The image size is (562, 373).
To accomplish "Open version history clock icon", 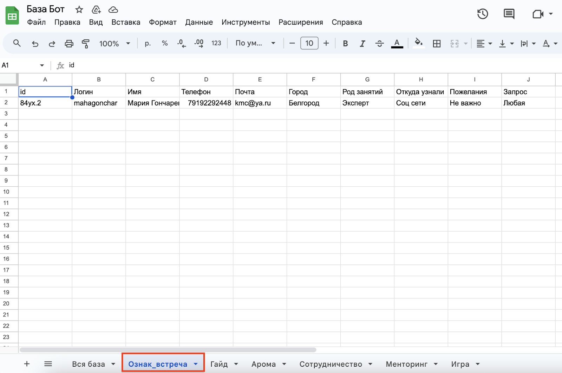I will (x=482, y=14).
